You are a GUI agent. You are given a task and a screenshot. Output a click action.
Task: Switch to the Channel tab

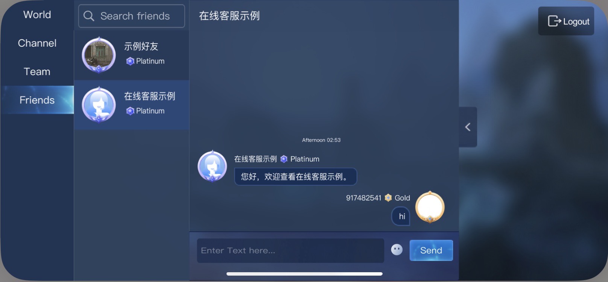(37, 43)
